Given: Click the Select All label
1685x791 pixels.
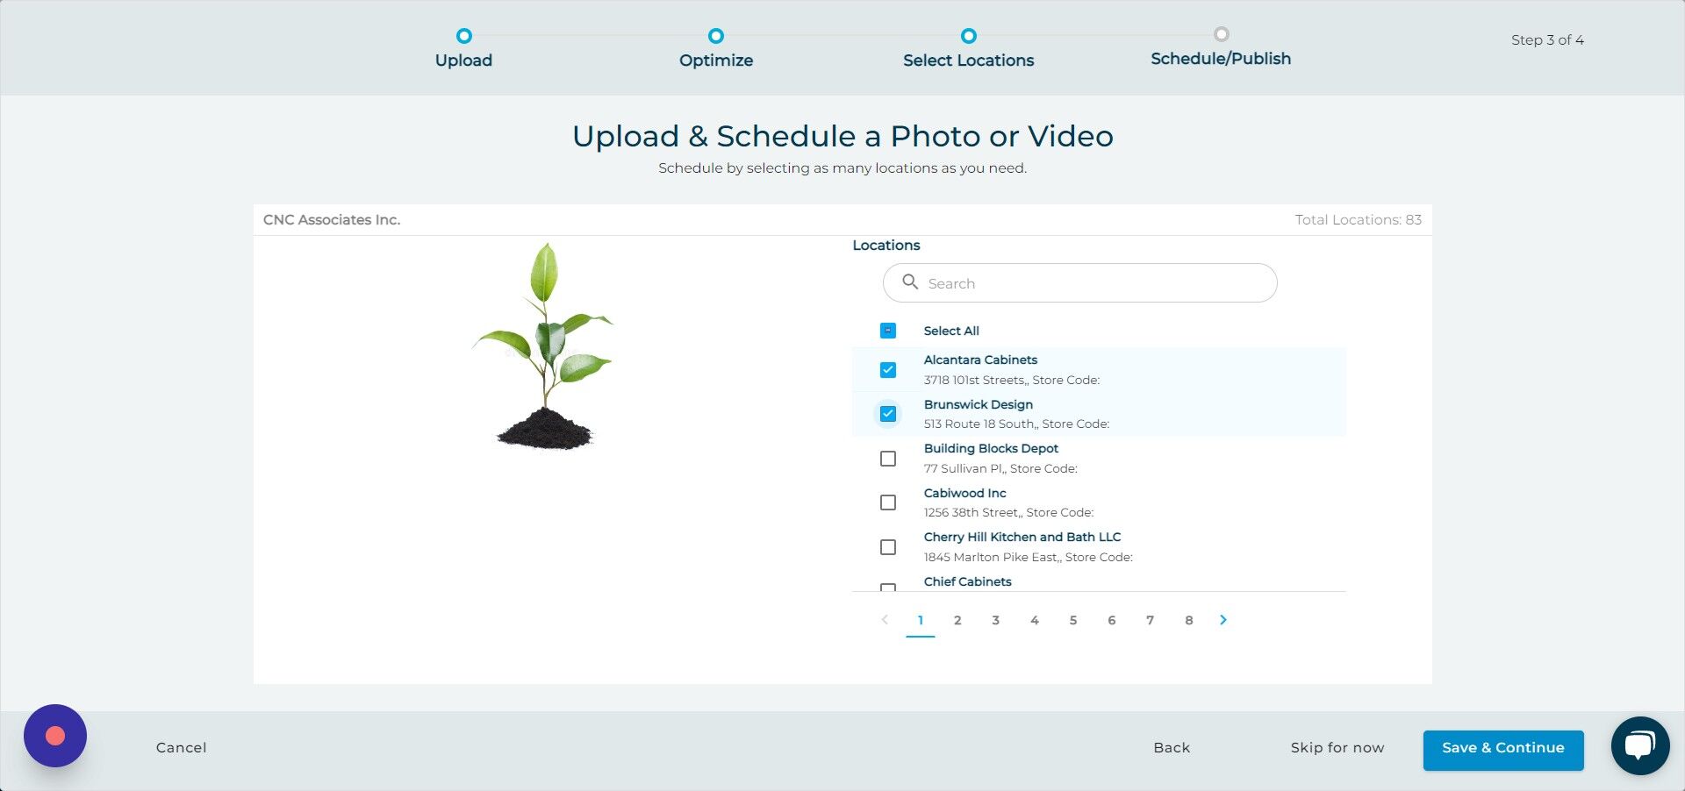Looking at the screenshot, I should pyautogui.click(x=951, y=331).
